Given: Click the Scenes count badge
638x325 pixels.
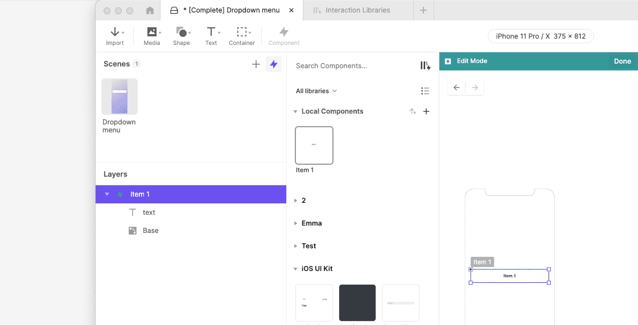Looking at the screenshot, I should [x=137, y=64].
